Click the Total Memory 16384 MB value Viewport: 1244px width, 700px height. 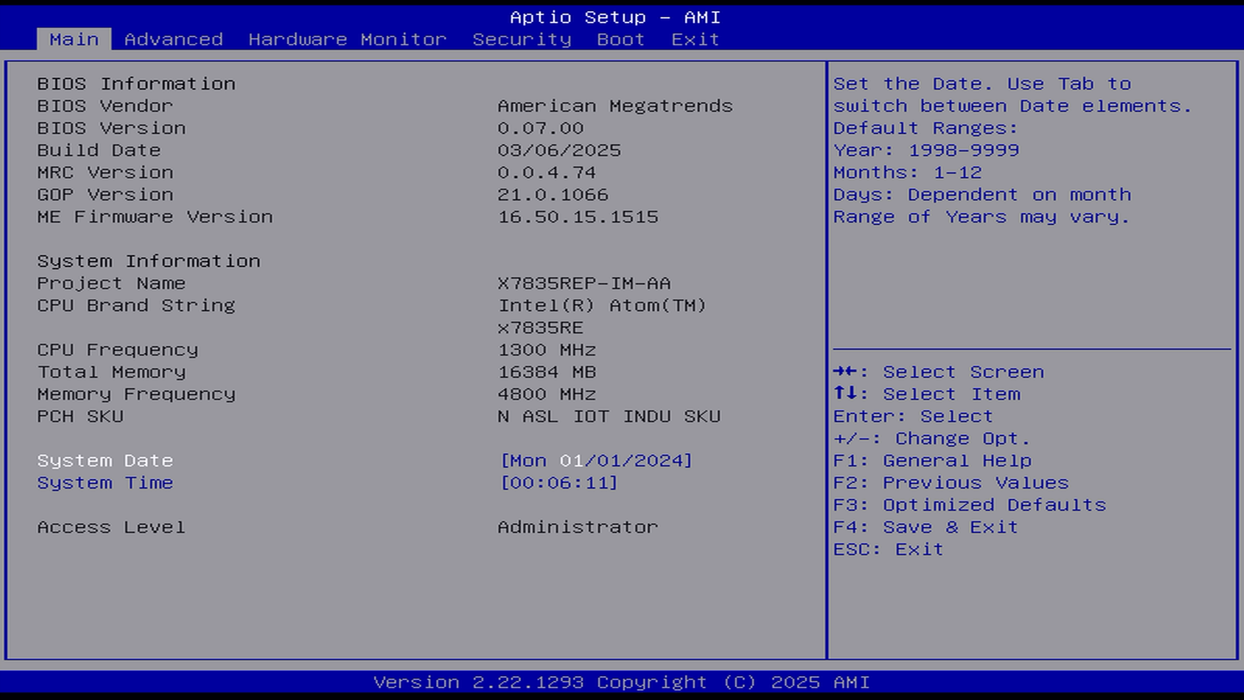click(547, 372)
